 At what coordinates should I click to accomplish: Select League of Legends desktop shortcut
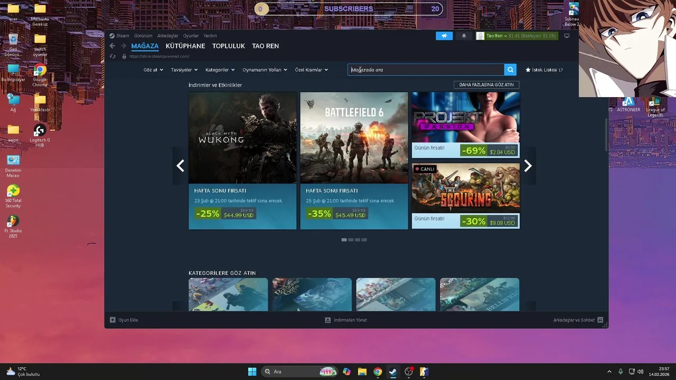click(655, 107)
